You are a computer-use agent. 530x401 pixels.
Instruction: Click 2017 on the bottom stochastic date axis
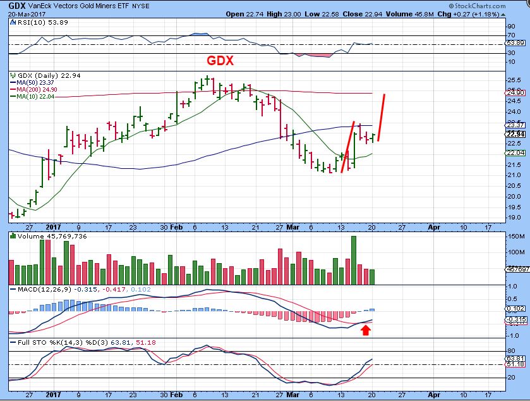pyautogui.click(x=54, y=395)
